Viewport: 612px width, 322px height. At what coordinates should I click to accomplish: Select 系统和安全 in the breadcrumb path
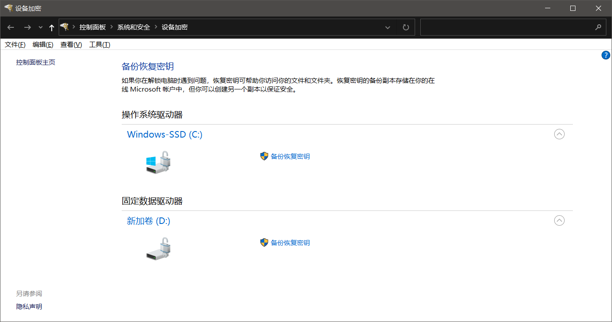pyautogui.click(x=133, y=27)
